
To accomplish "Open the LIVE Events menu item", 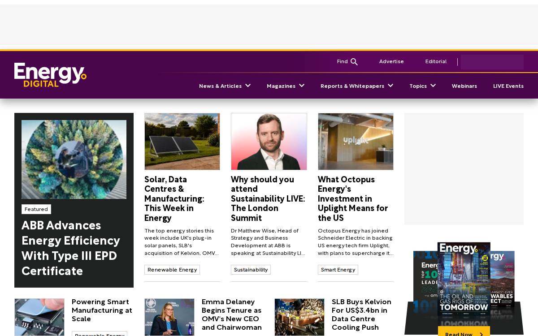I will [x=508, y=86].
